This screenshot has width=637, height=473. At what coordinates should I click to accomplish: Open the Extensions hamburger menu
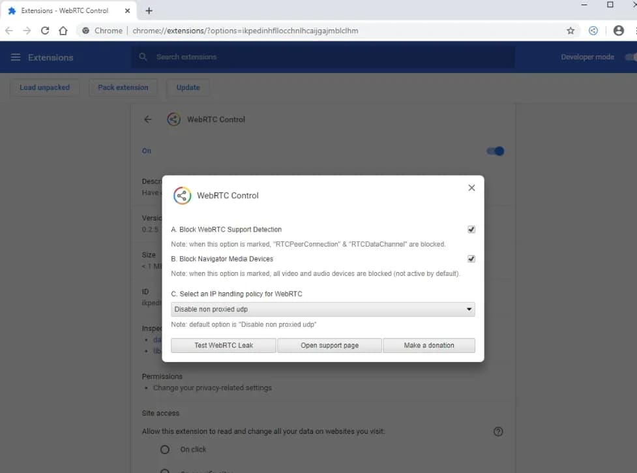tap(16, 57)
